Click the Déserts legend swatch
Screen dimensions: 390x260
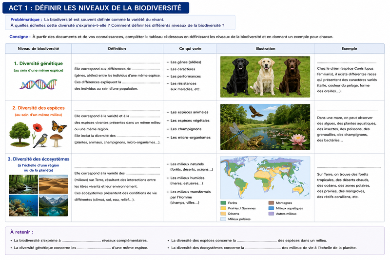point(223,214)
